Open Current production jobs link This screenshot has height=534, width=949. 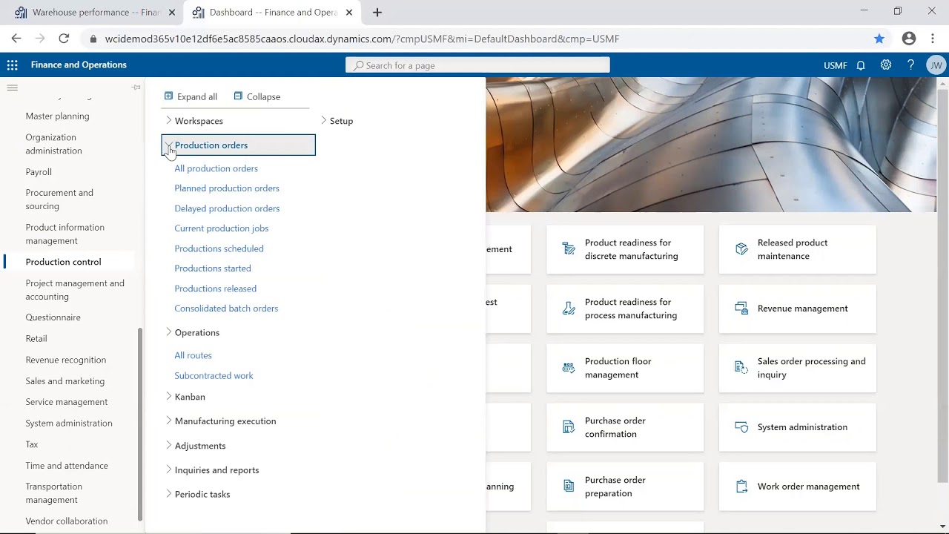(221, 228)
